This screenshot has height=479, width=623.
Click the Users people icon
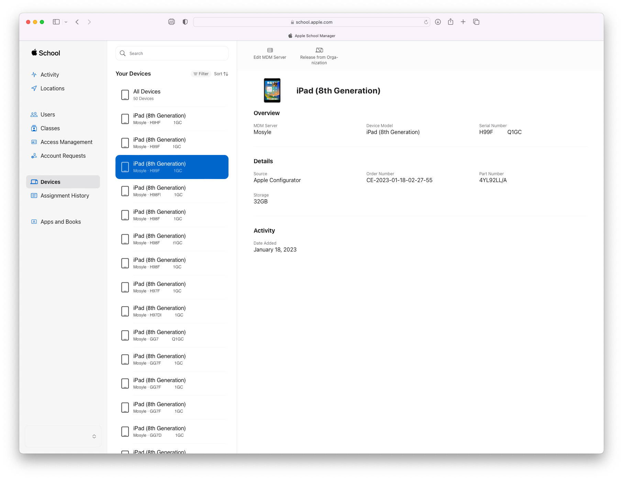tap(34, 114)
